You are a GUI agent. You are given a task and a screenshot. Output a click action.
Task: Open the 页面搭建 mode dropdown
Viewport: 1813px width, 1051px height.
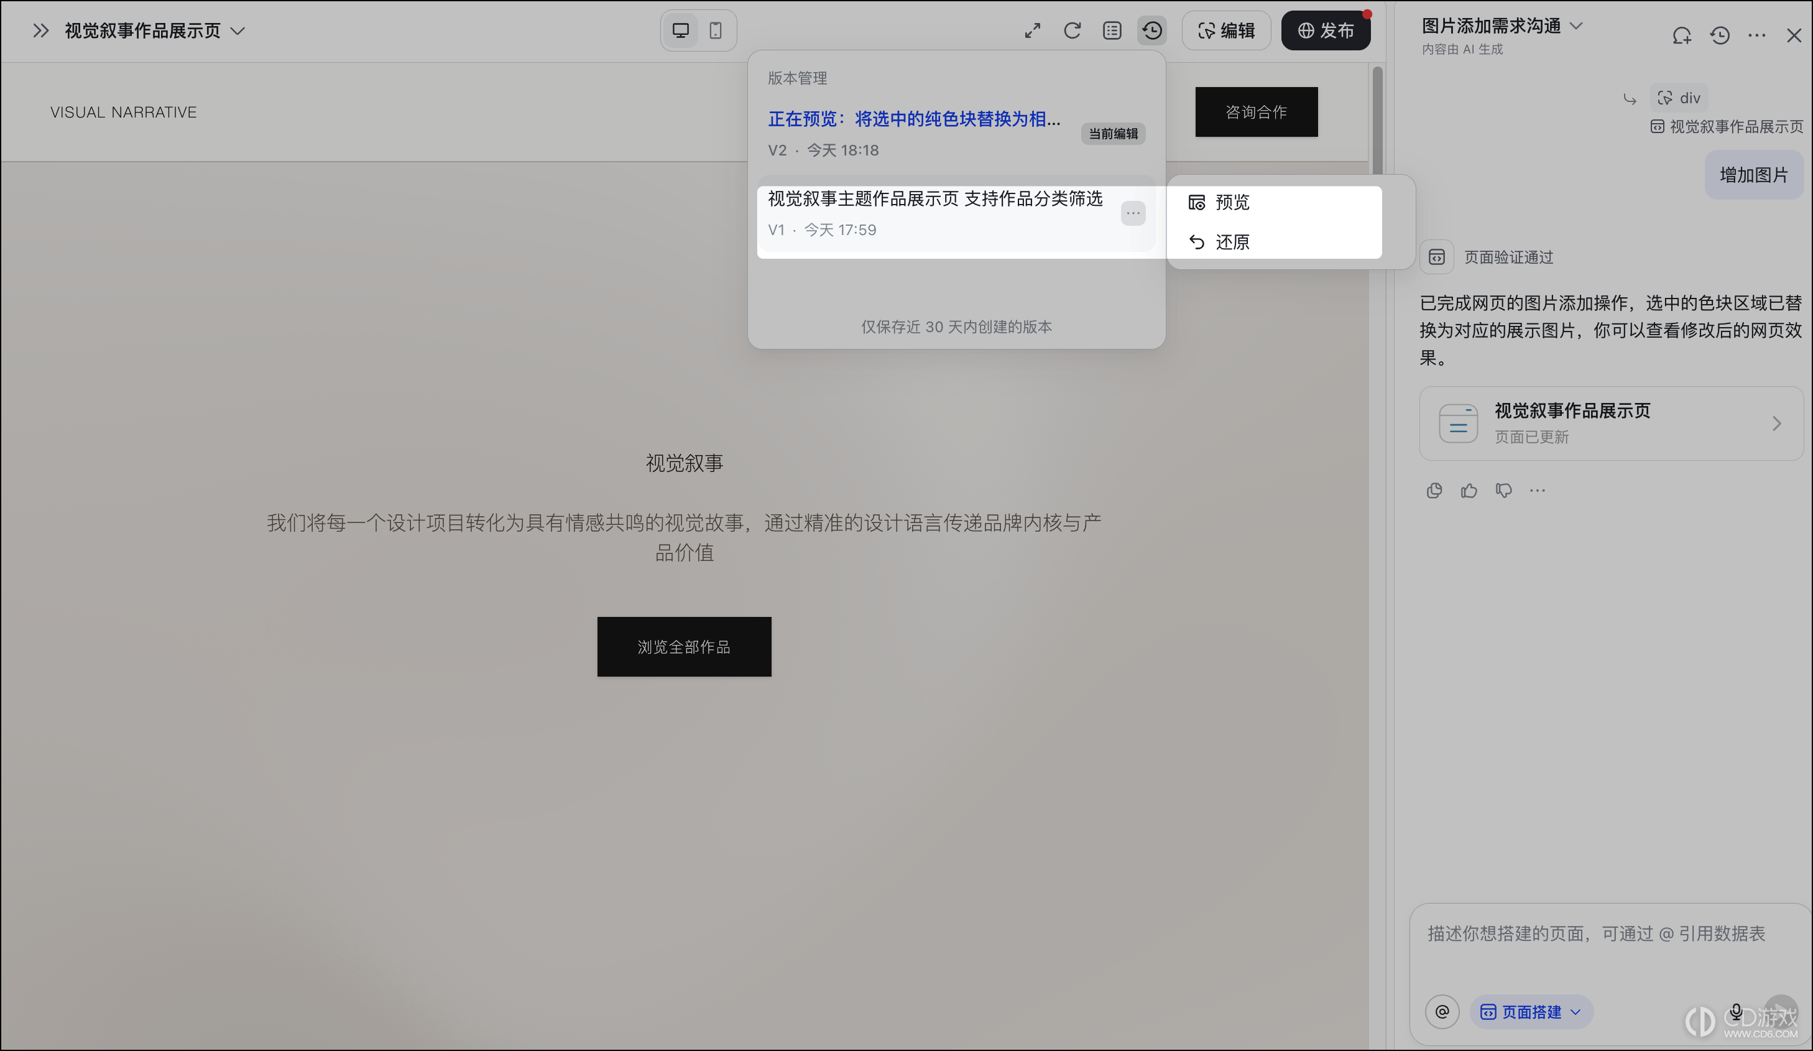(x=1531, y=1011)
